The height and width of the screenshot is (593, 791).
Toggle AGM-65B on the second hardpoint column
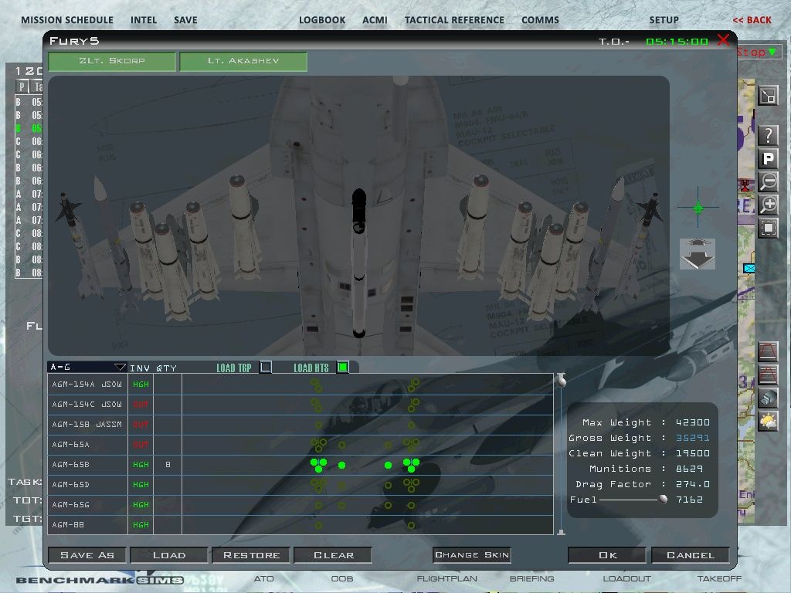[x=342, y=465]
